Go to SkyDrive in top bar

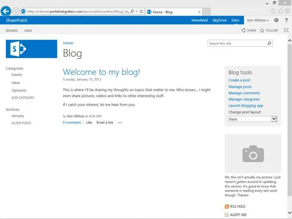pos(220,20)
